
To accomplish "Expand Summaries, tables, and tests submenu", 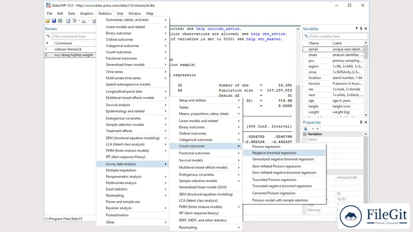I will tap(133, 20).
